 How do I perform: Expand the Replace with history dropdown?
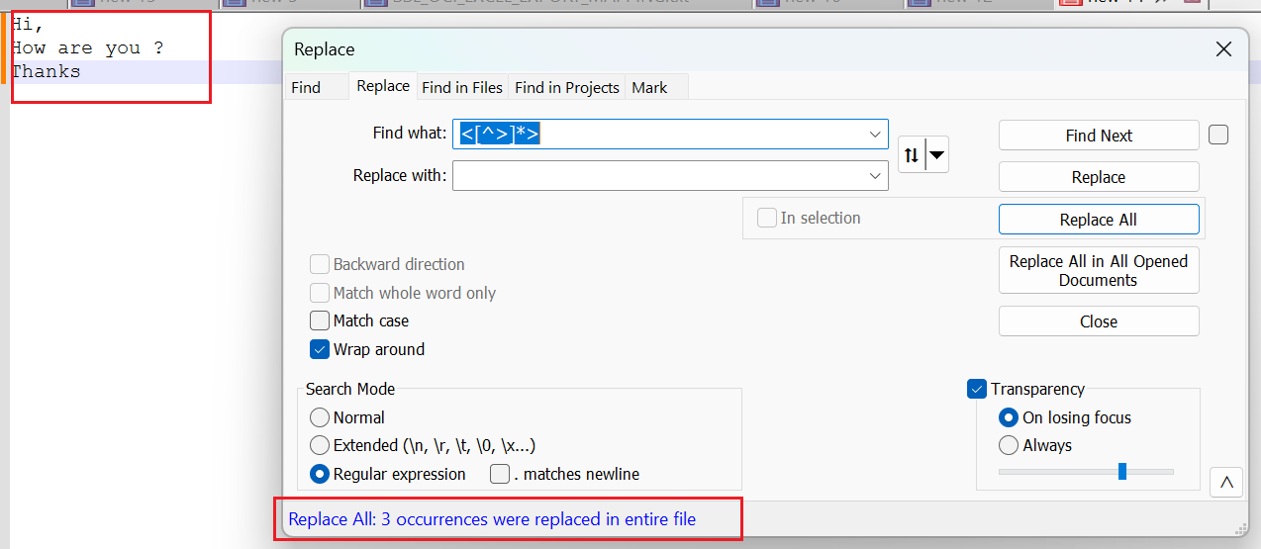(x=875, y=176)
